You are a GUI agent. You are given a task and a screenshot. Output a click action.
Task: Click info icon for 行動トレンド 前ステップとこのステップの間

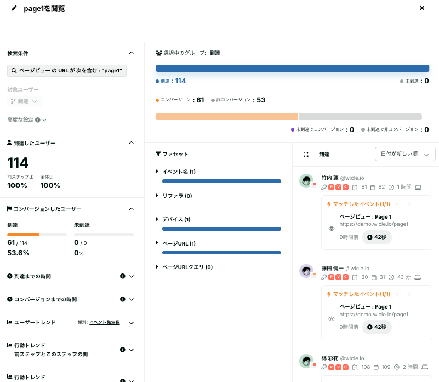coord(123,350)
